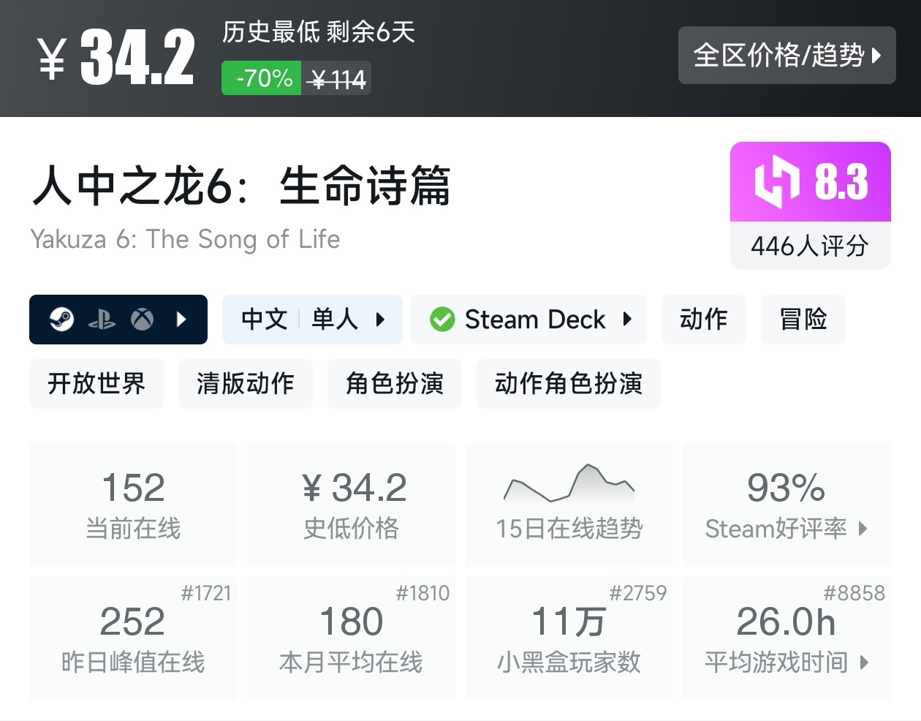Click the Steam platform icon
Image resolution: width=921 pixels, height=721 pixels.
tap(62, 320)
